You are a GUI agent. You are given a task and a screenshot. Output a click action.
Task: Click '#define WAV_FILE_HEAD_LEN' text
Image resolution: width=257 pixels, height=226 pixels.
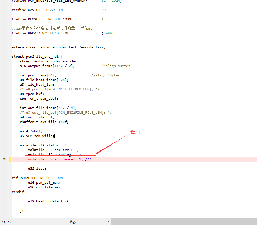tap(37, 10)
